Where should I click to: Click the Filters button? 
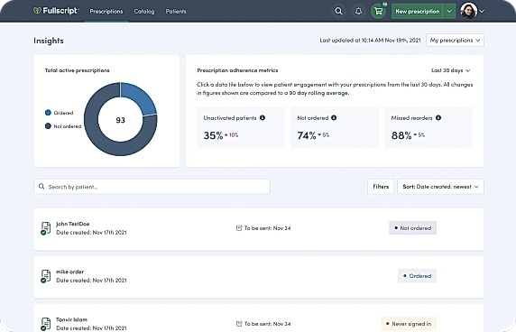(381, 187)
